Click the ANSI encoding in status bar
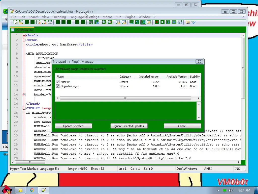This screenshot has width=258, height=194. 208,168
